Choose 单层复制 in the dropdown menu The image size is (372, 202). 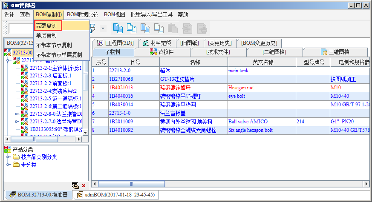click(46, 35)
